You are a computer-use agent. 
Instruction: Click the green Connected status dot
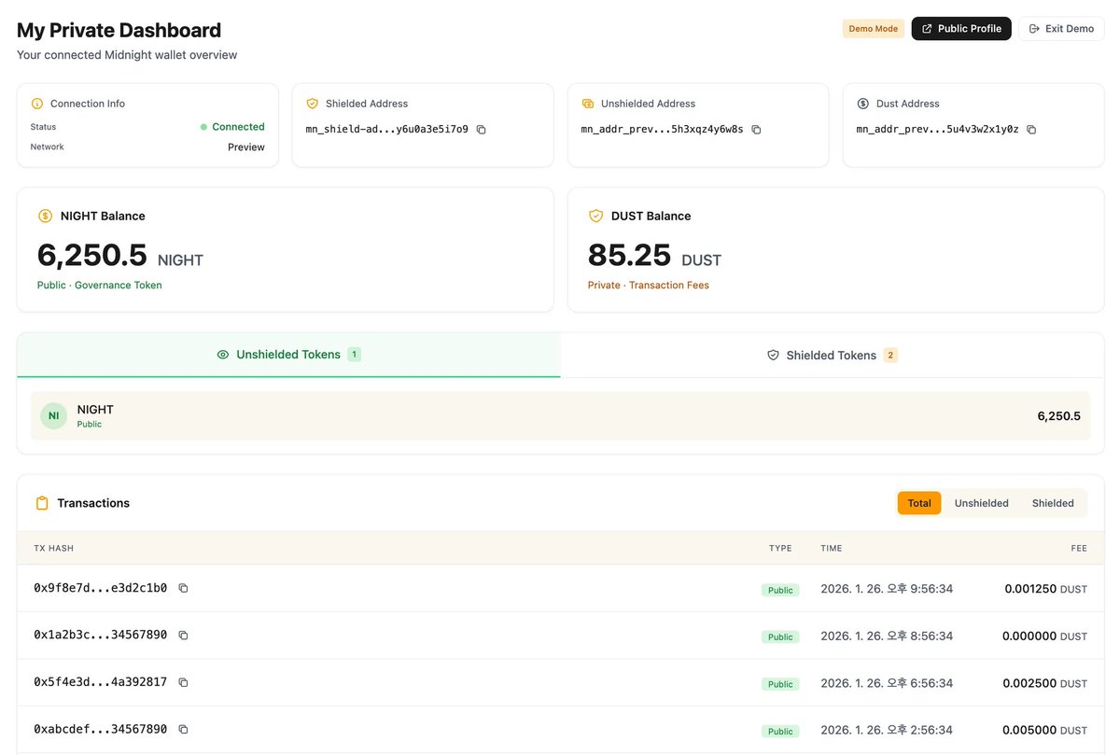point(203,127)
